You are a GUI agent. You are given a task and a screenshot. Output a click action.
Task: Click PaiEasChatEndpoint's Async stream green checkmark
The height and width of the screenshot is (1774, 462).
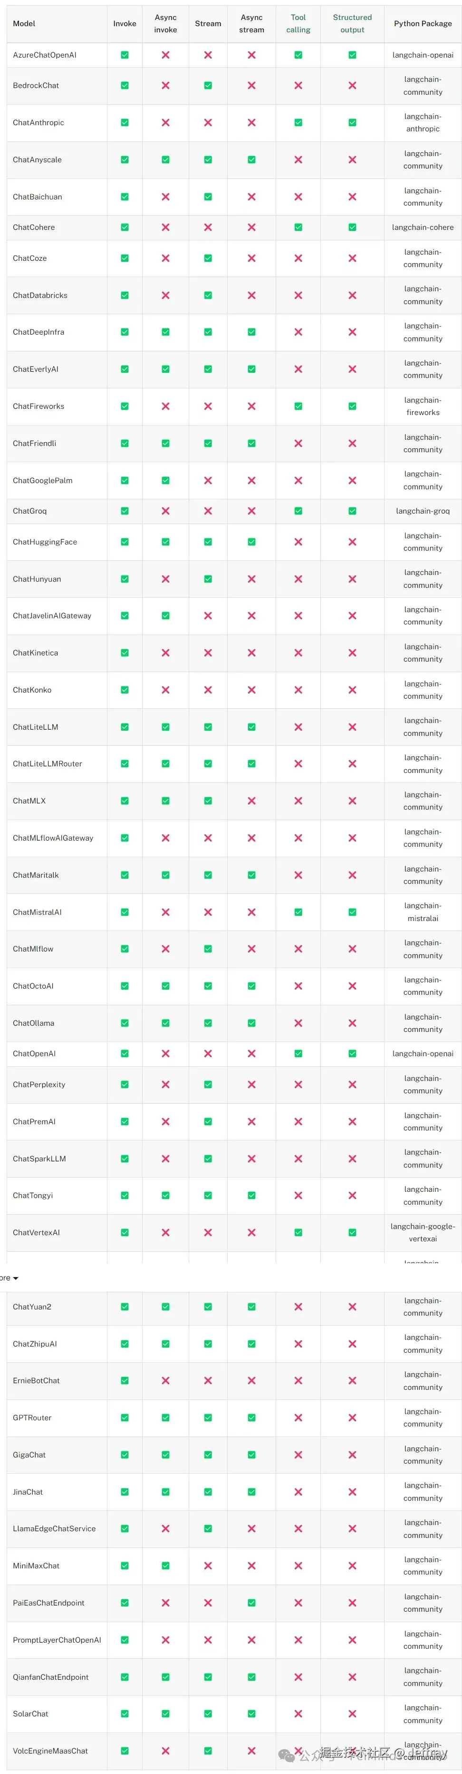click(x=251, y=1603)
